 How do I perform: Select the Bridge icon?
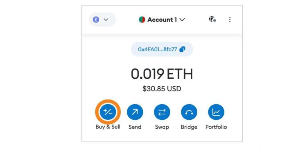(x=189, y=112)
